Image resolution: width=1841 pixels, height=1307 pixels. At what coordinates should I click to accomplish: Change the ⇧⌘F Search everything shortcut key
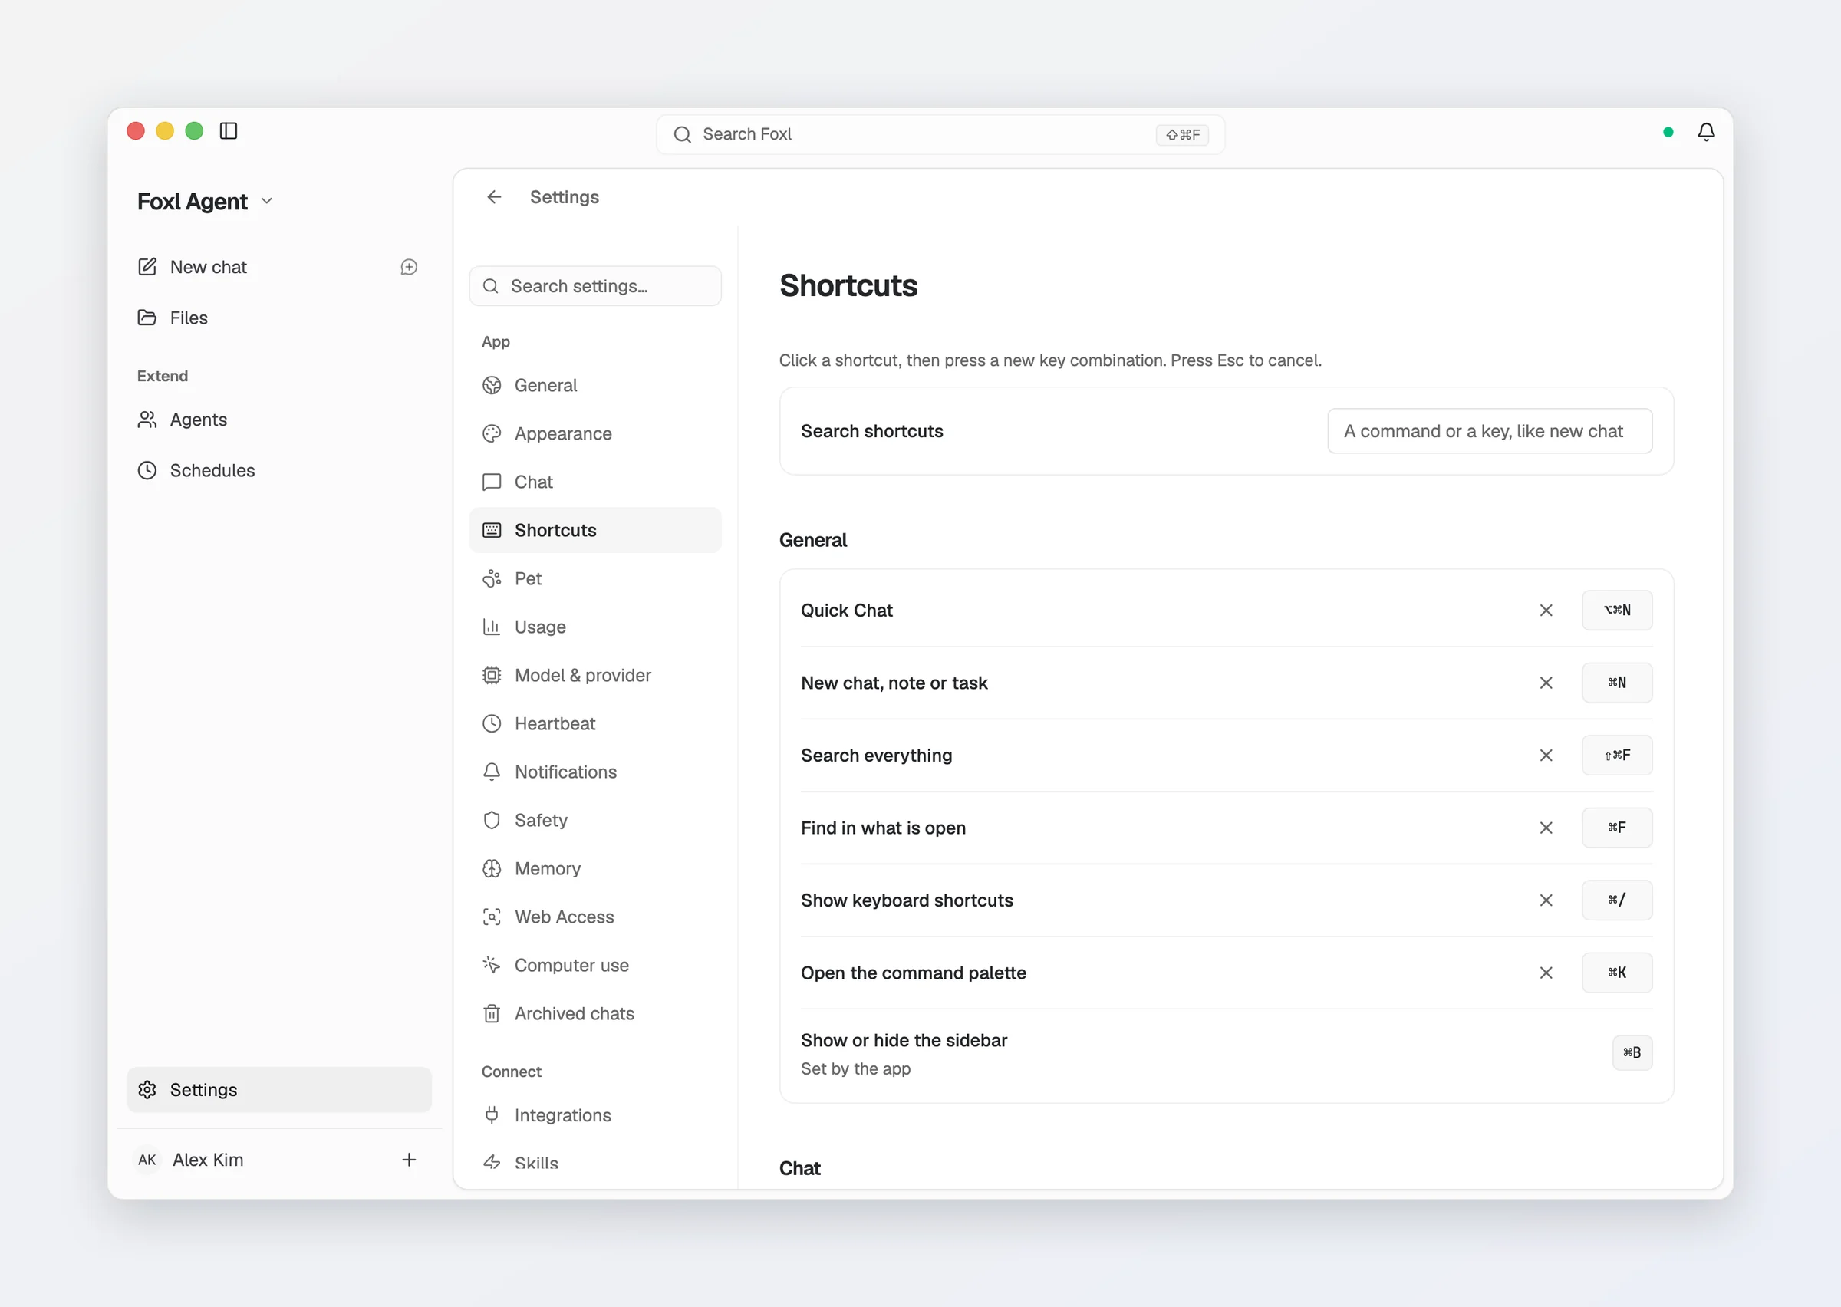[x=1616, y=756]
